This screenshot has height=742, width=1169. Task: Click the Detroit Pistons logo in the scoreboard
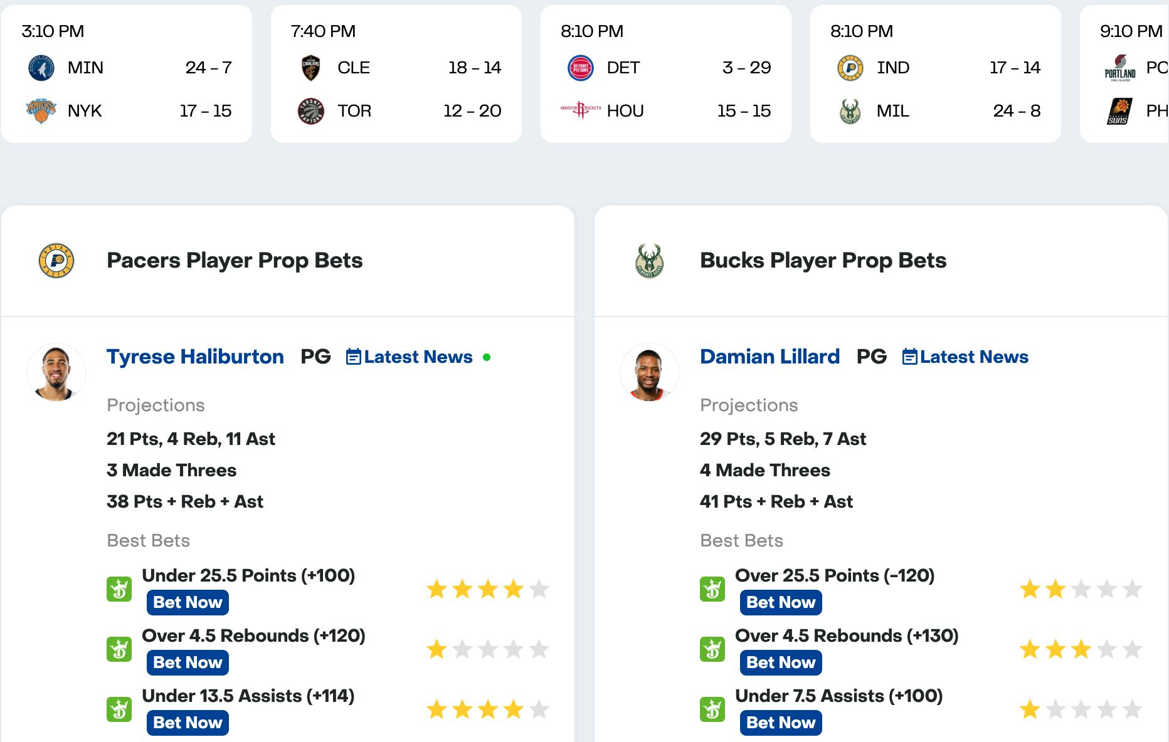(580, 68)
